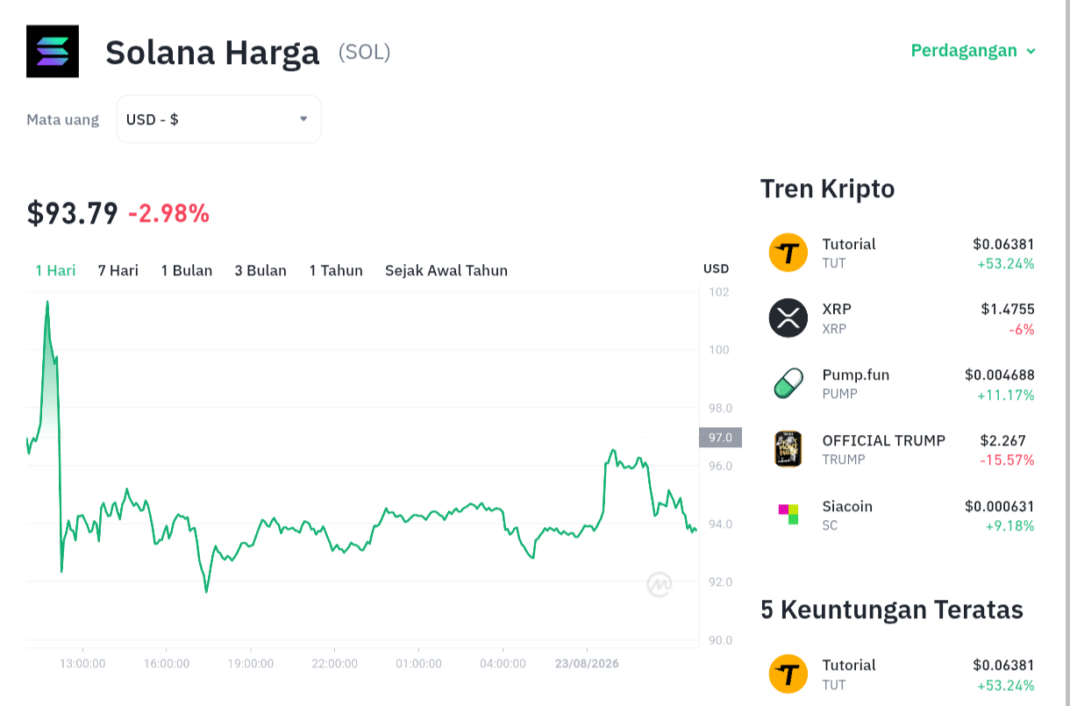Select the 3 Bulan timeframe
This screenshot has height=706, width=1070.
pos(260,270)
